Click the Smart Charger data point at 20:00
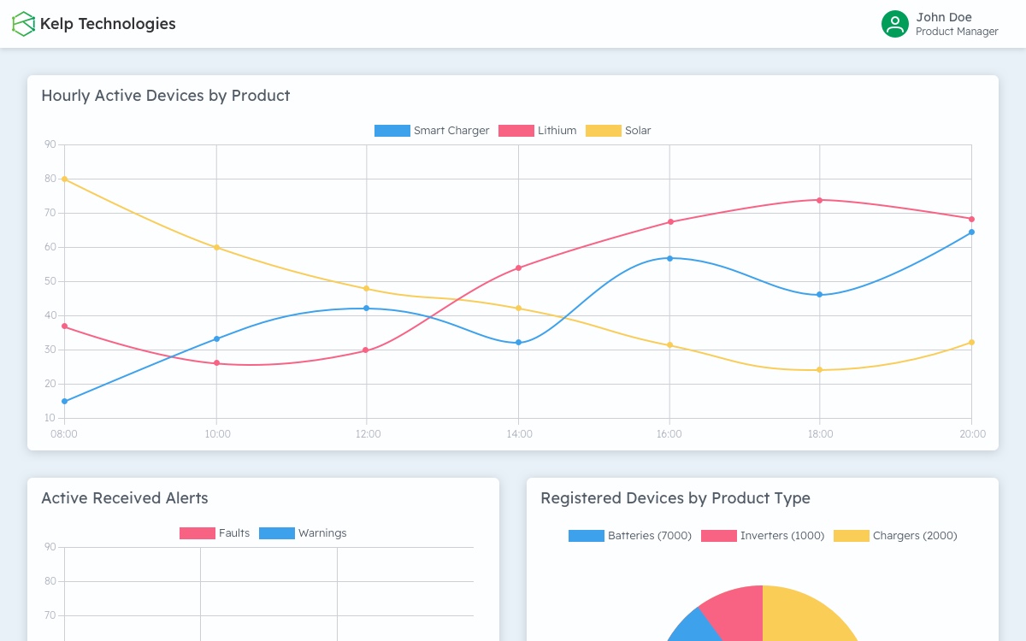Viewport: 1026px width, 641px height. tap(971, 232)
